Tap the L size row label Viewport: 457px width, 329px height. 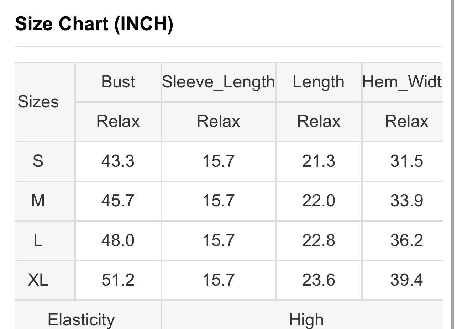click(x=38, y=241)
